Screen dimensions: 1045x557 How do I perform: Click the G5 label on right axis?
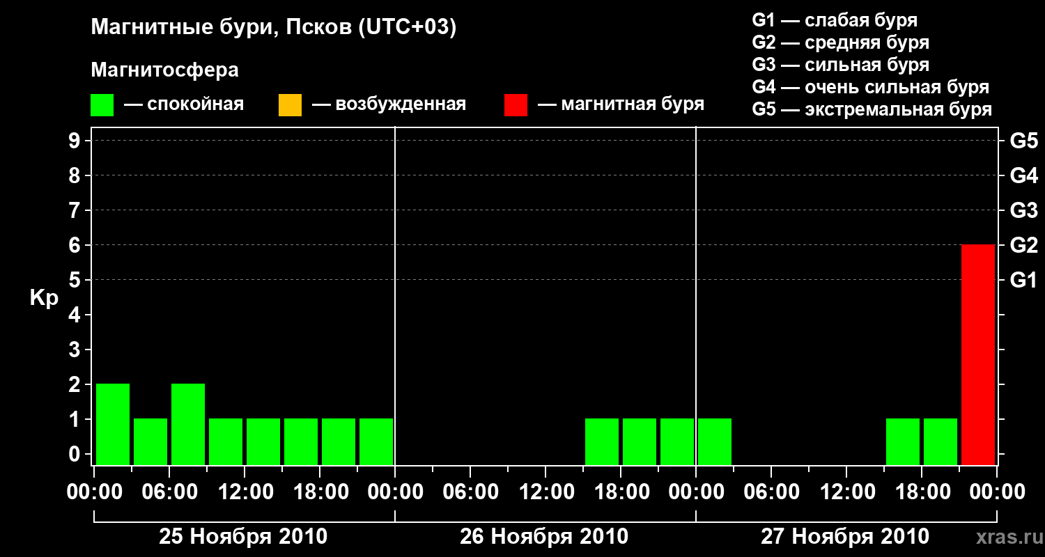[1024, 141]
